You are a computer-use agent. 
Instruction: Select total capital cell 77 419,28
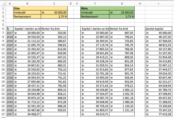pos(159,114)
